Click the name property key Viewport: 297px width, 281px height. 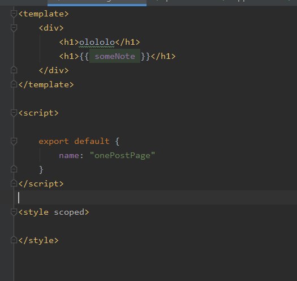pyautogui.click(x=69, y=156)
